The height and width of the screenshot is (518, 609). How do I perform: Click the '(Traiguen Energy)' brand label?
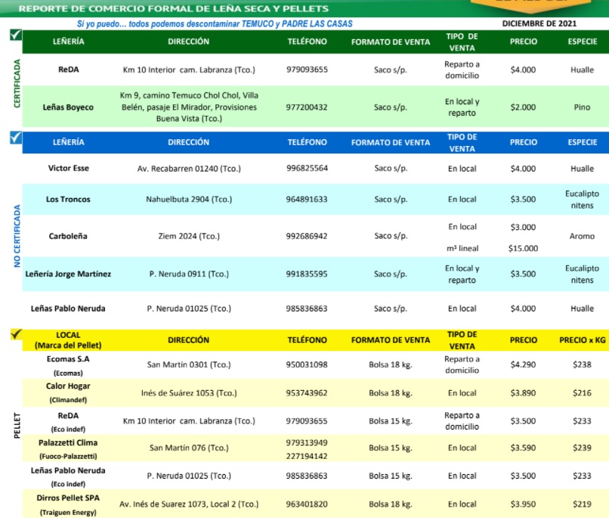(68, 513)
